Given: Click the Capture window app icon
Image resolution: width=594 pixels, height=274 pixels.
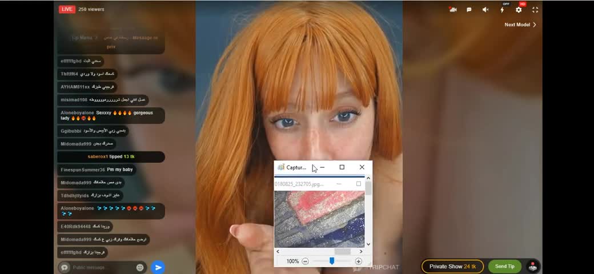Looking at the screenshot, I should 280,167.
